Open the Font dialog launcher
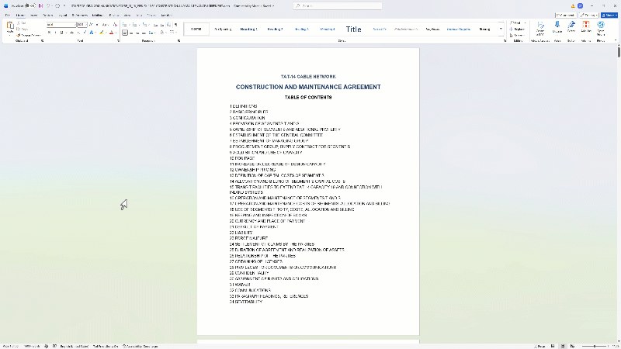The image size is (621, 349). click(118, 41)
